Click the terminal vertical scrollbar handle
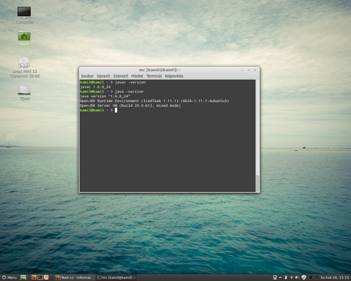 pyautogui.click(x=257, y=183)
